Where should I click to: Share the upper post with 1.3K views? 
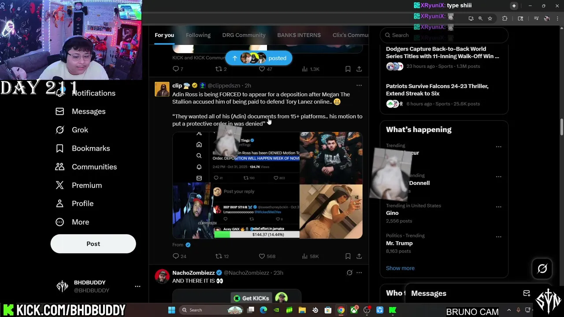coord(359,69)
